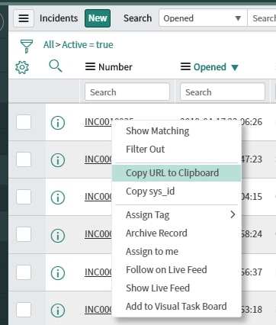Select checkbox for row ending 04:15
Viewport: 276px width, 325px height.
24,197
